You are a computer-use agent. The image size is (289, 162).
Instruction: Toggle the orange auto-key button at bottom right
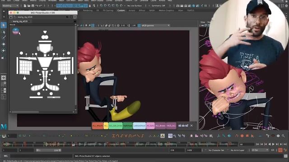click(280, 150)
